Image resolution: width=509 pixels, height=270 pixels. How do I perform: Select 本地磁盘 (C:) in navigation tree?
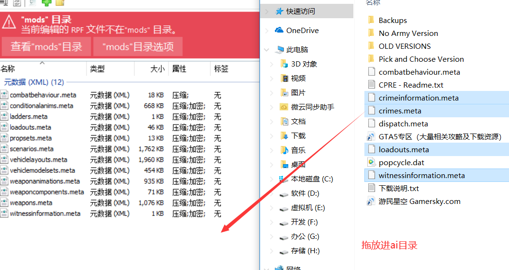[312, 179]
